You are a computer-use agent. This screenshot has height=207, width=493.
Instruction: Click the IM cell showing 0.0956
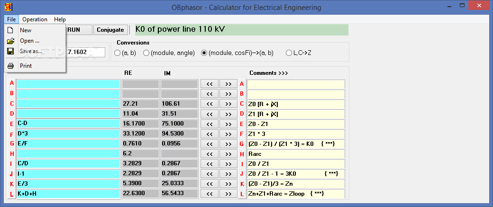click(x=180, y=144)
